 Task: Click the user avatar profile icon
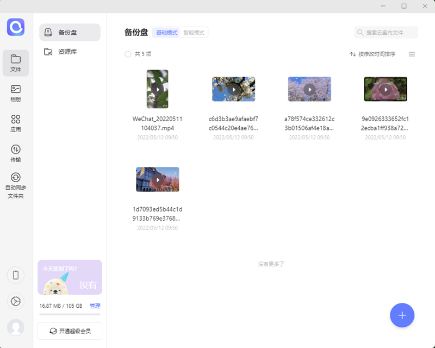pyautogui.click(x=16, y=327)
